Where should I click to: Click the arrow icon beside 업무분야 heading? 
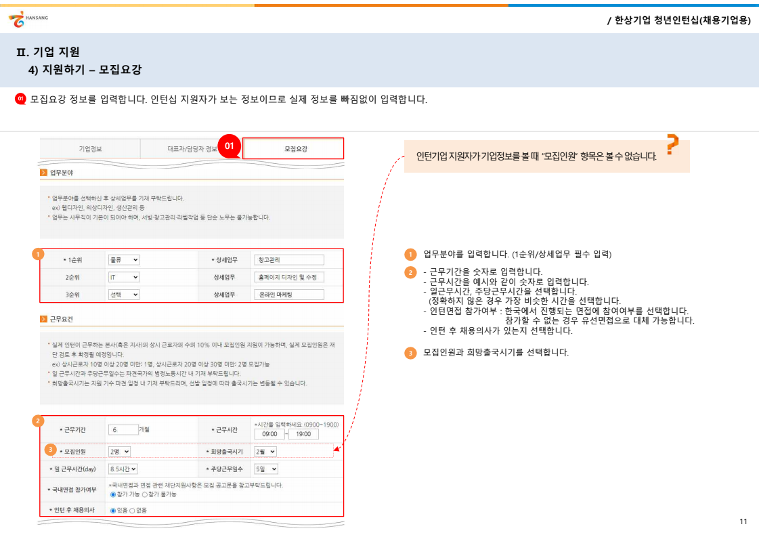point(43,173)
